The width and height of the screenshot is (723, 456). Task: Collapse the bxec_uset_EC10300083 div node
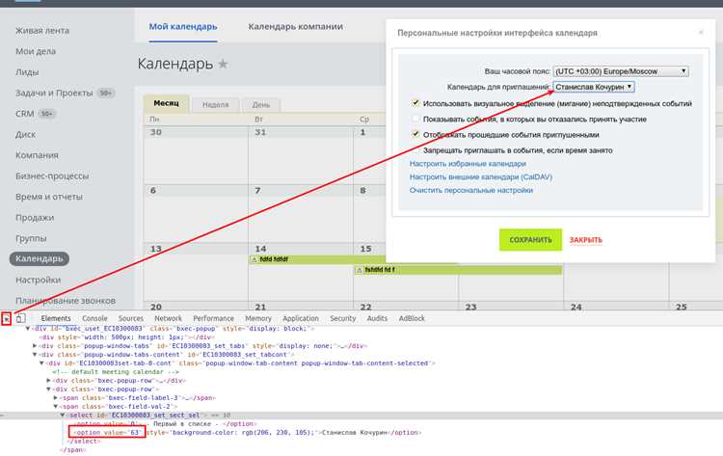(x=28, y=329)
